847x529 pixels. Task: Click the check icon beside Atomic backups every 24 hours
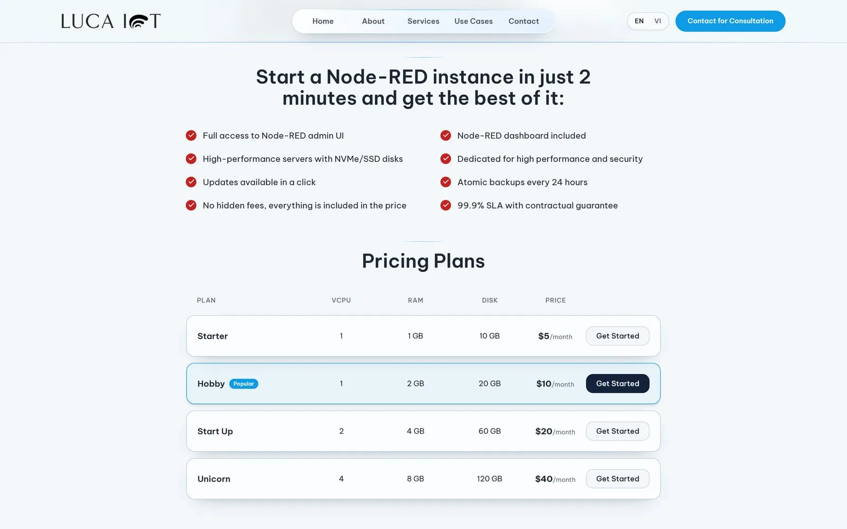446,182
